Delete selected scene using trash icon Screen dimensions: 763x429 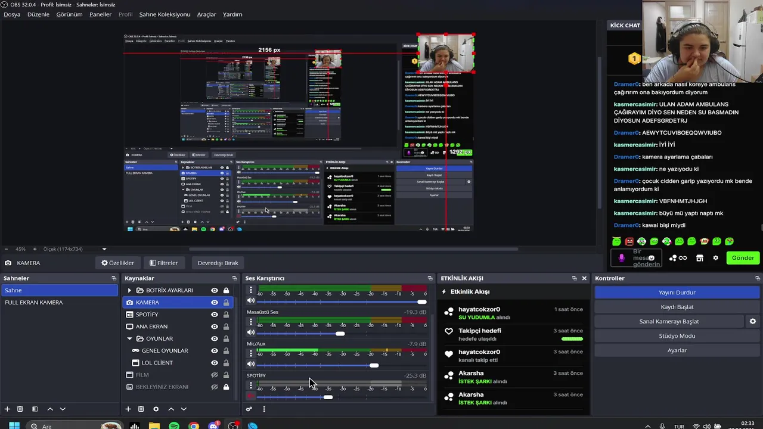pos(20,409)
